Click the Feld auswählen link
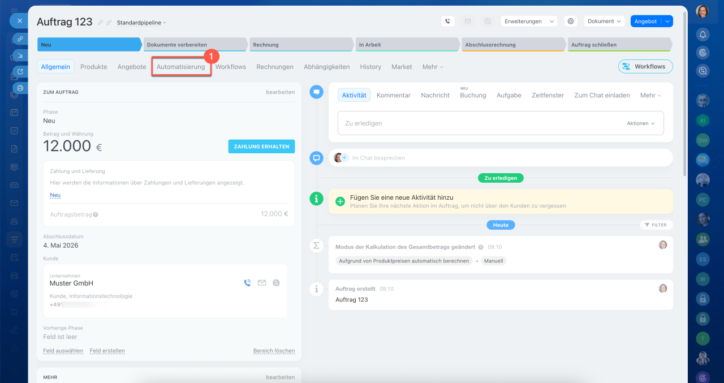 (x=63, y=351)
